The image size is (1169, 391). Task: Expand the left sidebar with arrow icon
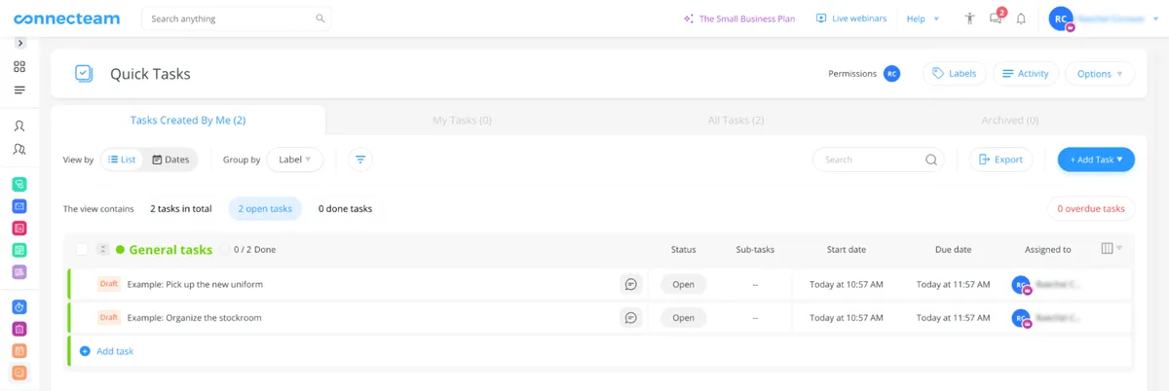pos(20,43)
